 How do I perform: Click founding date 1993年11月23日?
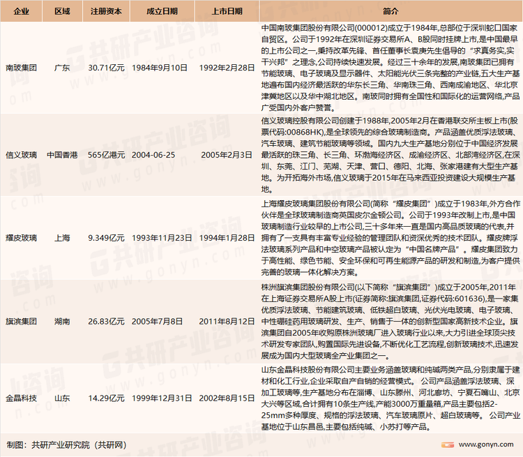[x=162, y=238]
